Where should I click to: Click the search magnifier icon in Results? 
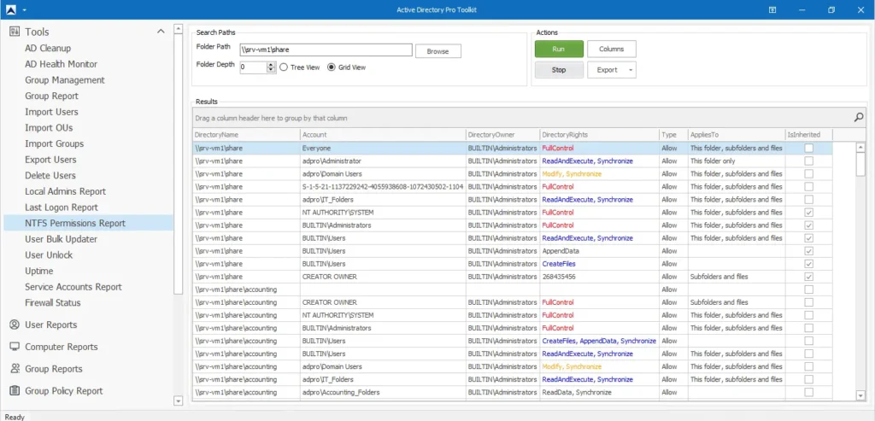pos(858,117)
